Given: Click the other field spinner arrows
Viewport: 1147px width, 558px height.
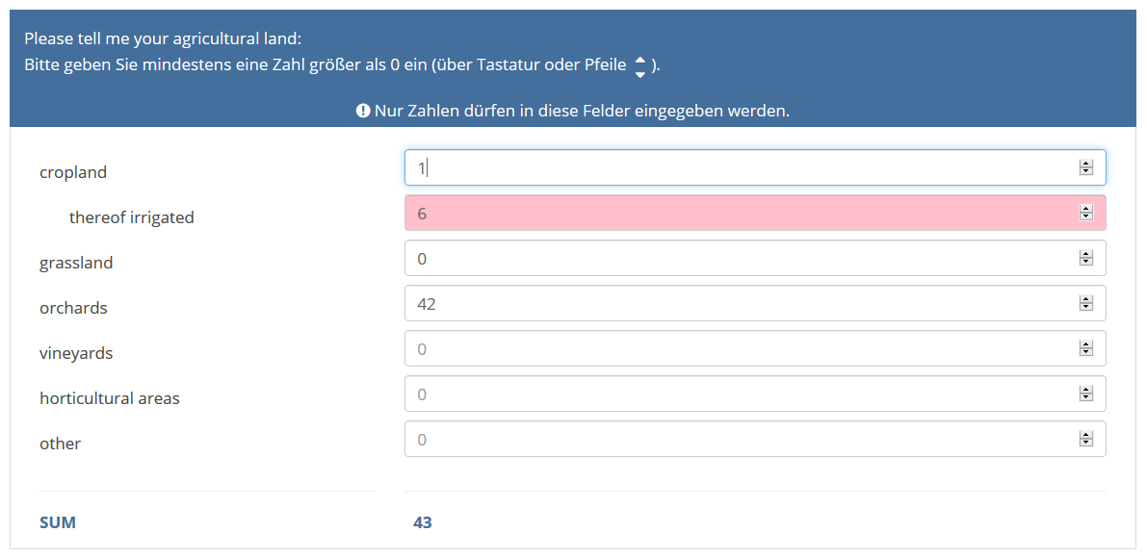Looking at the screenshot, I should point(1086,439).
